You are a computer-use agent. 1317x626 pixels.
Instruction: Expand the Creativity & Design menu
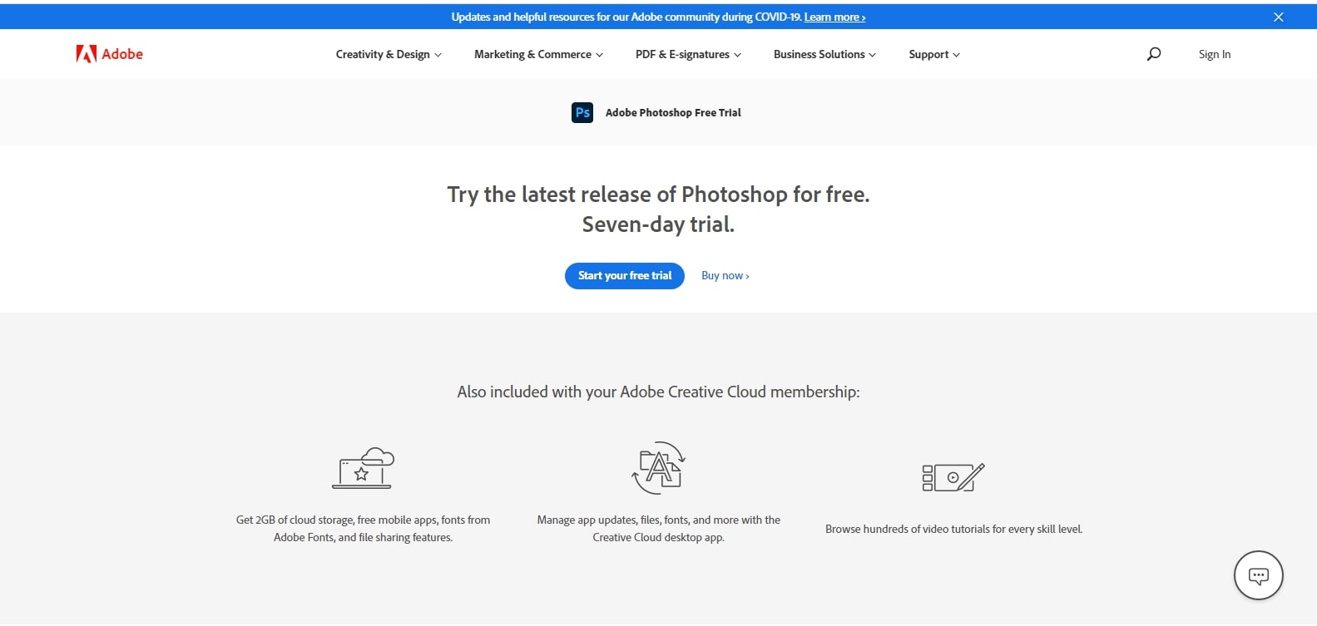[389, 54]
